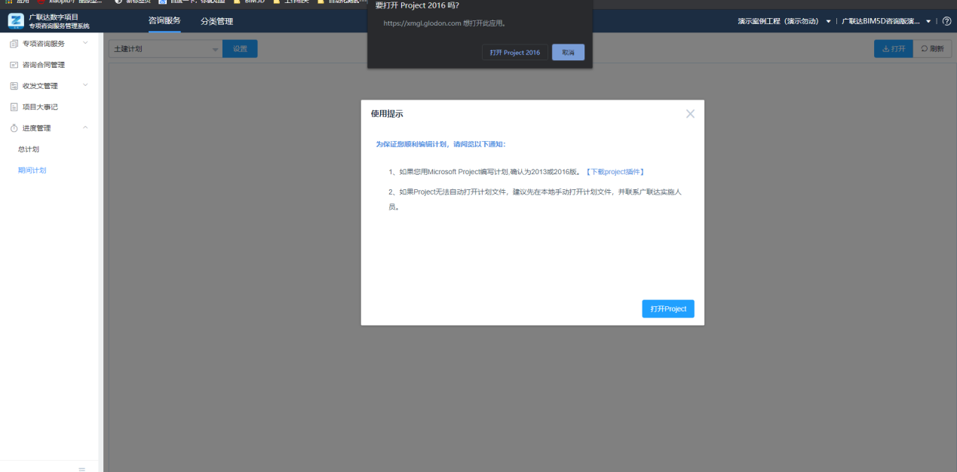Switch to the 咨询服务 tab
The image size is (957, 472).
point(164,20)
